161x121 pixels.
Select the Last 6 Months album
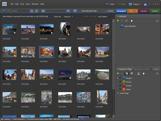128,26
